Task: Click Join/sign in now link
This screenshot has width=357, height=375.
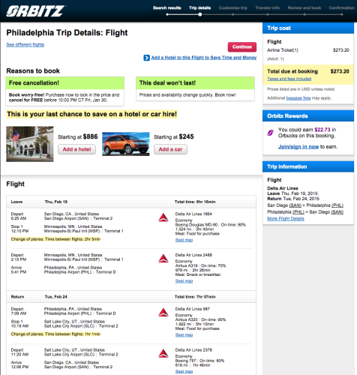Action: 298,147
